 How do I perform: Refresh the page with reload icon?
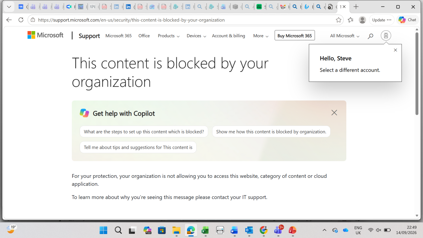click(21, 20)
